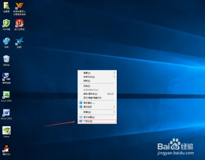Select the 360 antivirus green shield icon

(x=7, y=25)
